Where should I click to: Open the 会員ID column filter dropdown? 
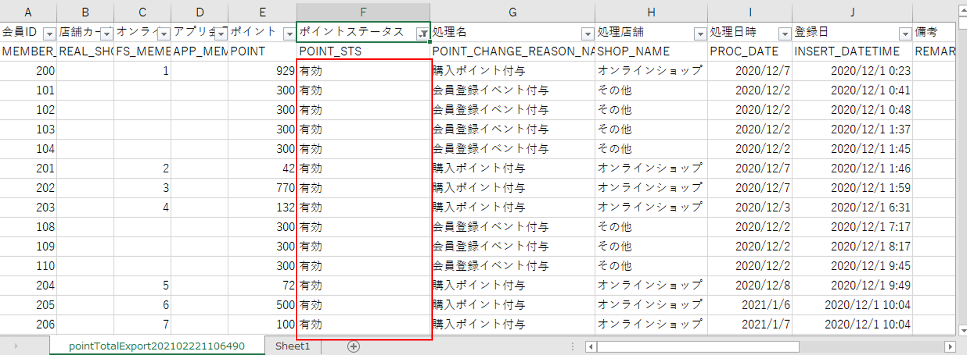(x=49, y=34)
